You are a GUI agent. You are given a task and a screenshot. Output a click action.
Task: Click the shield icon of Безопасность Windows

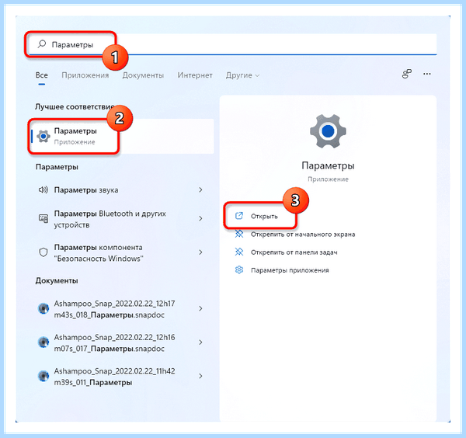tap(43, 252)
